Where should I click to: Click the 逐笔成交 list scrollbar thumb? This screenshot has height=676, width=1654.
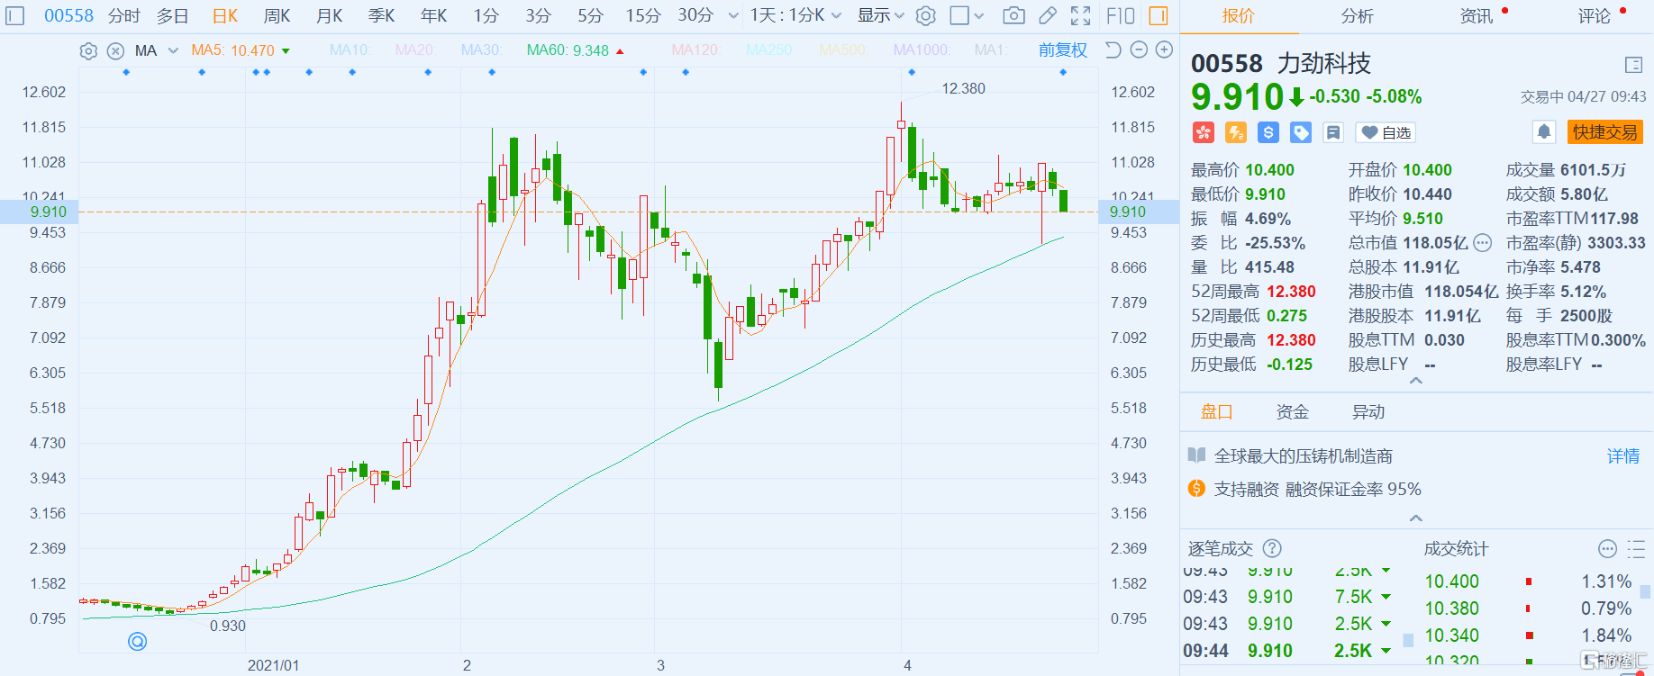coord(1408,639)
